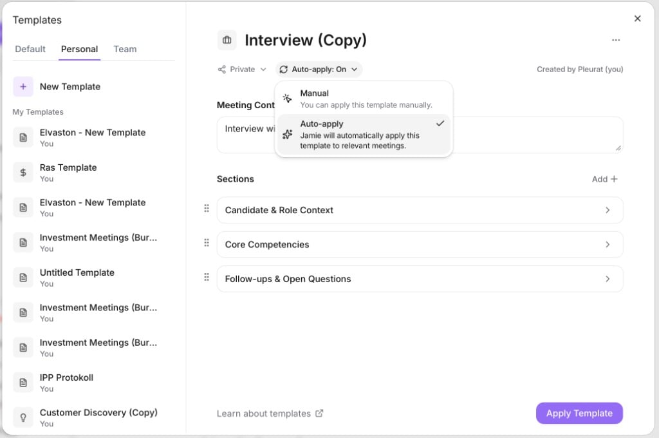The image size is (659, 438).
Task: Select the Manual apply option
Action: pos(364,99)
